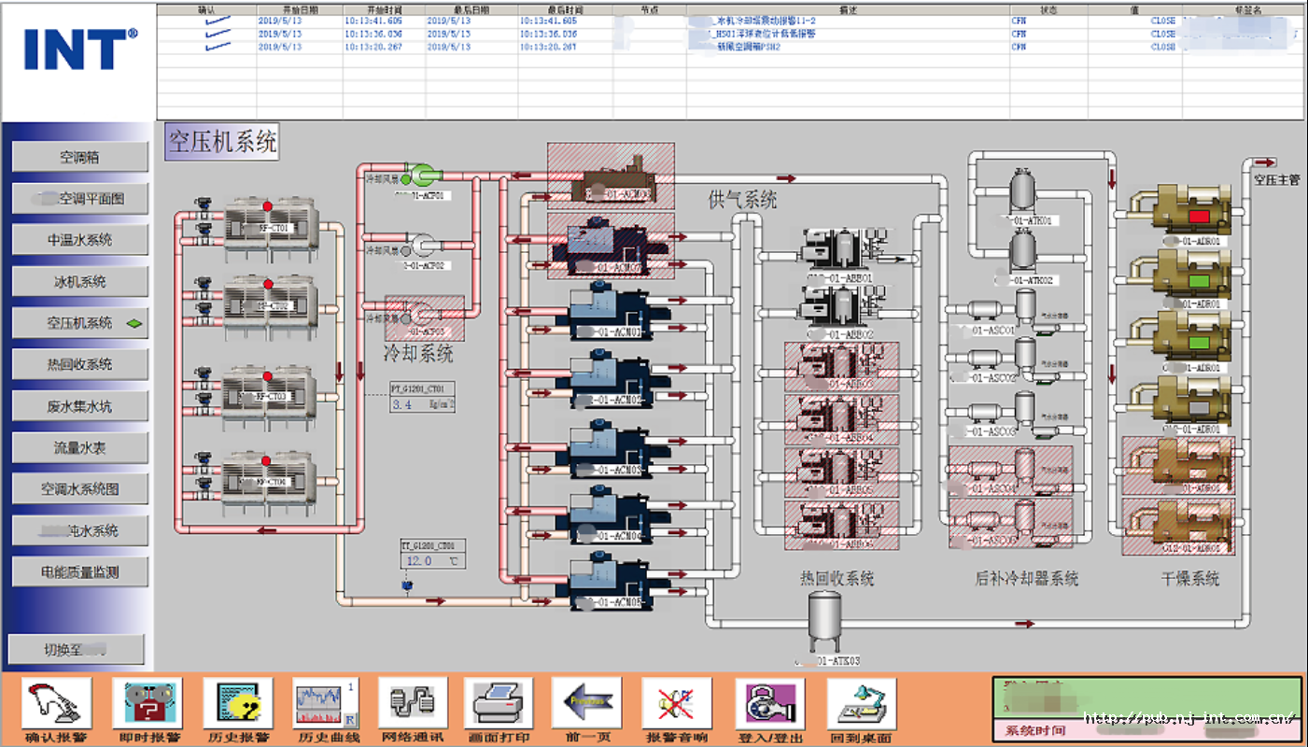Open the 中温水系统 page
The height and width of the screenshot is (747, 1308).
pyautogui.click(x=80, y=240)
